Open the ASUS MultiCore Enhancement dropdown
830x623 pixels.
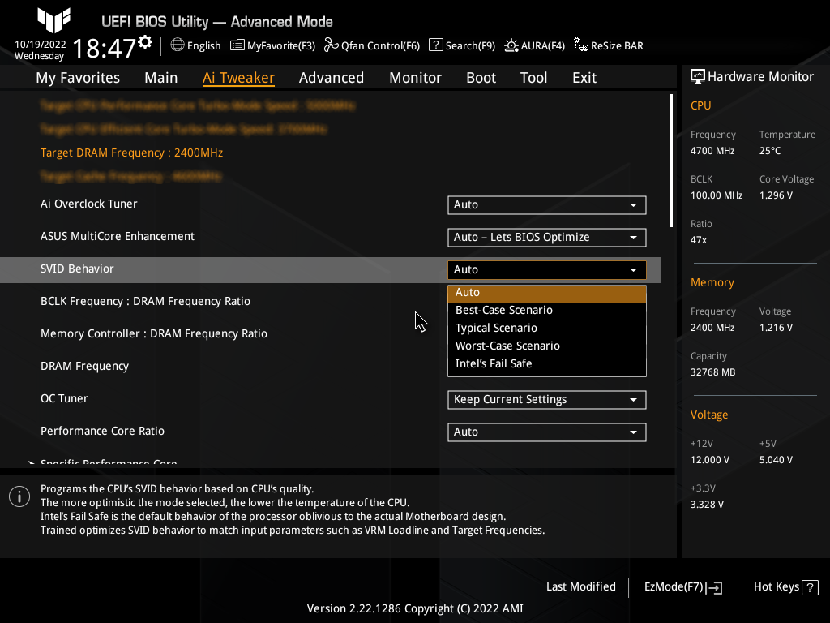546,237
